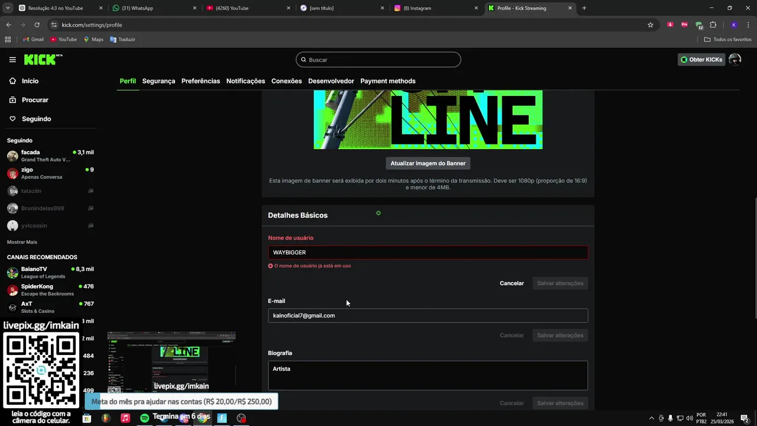Open Procurar in the sidebar
757x426 pixels.
(35, 100)
